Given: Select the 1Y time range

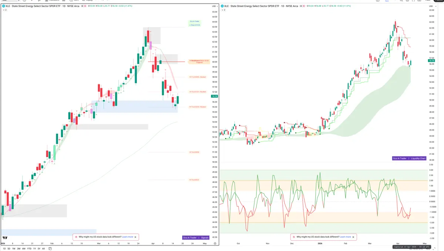Looking at the screenshot, I should 34,249.
